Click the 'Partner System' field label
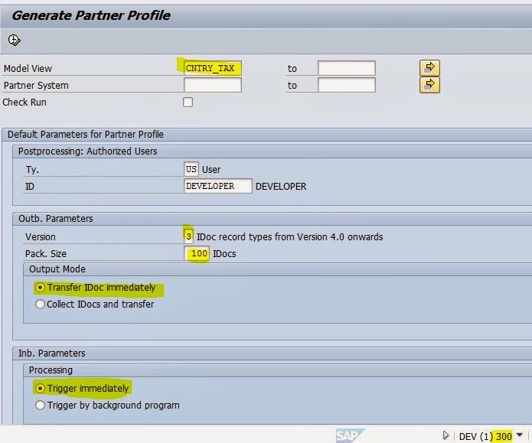 [36, 86]
